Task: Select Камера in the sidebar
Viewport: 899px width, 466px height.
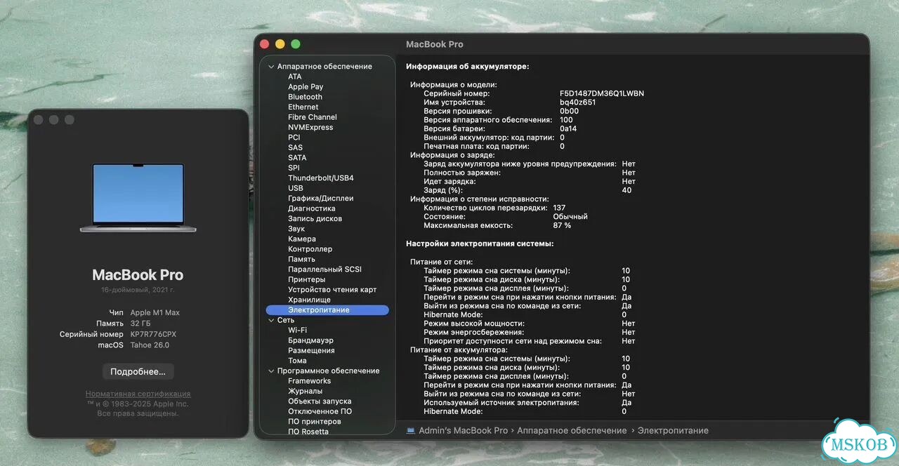Action: 302,239
